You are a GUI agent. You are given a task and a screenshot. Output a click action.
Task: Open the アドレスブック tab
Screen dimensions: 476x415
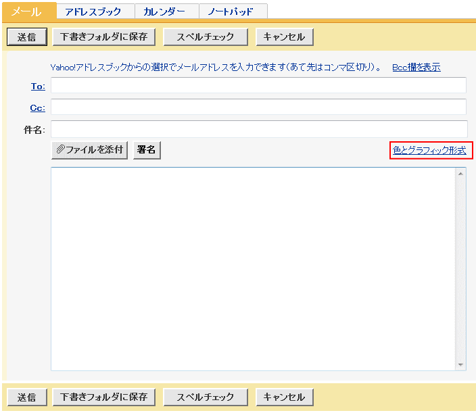point(93,11)
